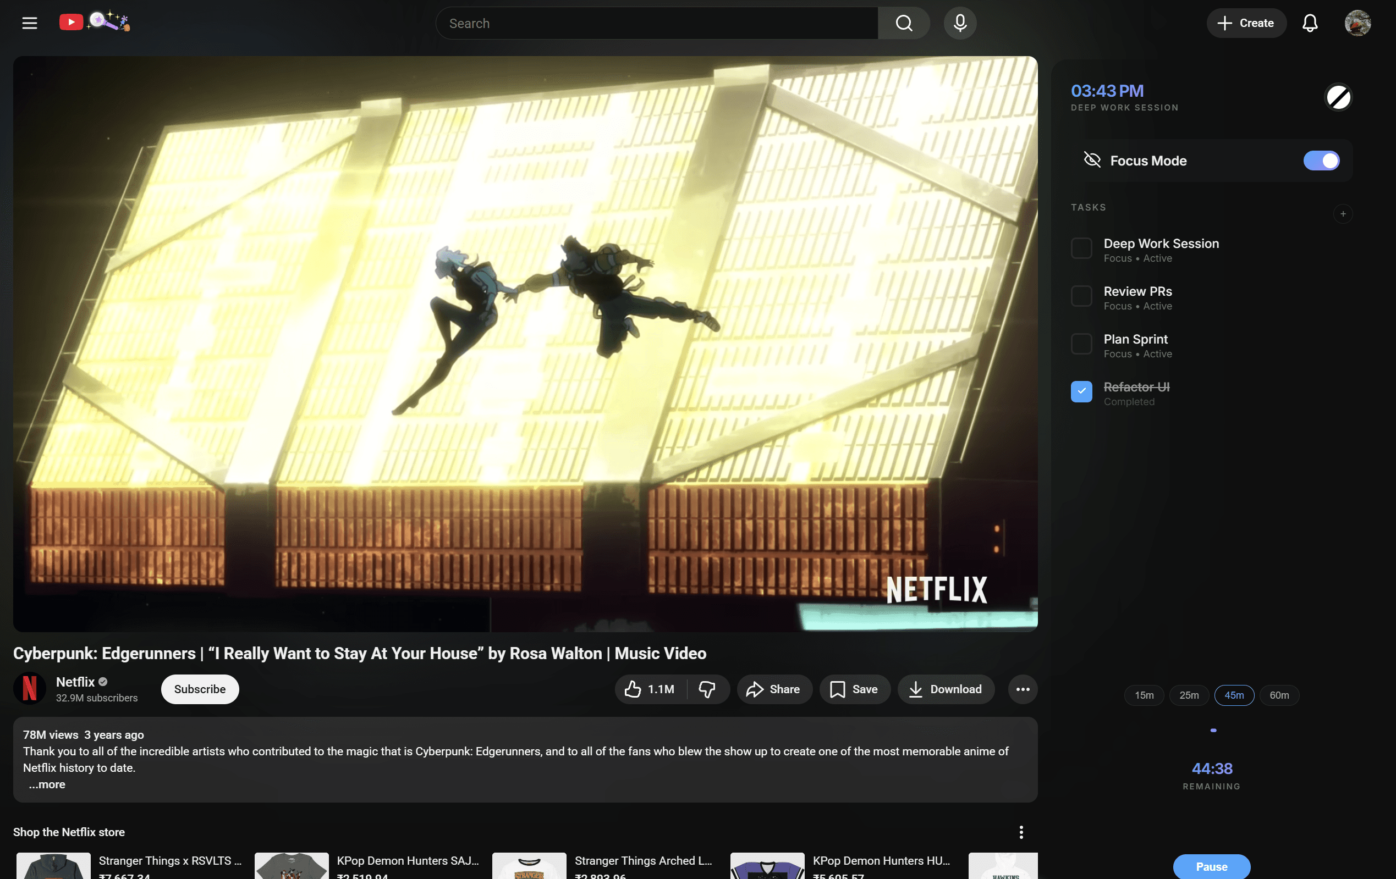Subscribe to the Netflix channel
The height and width of the screenshot is (879, 1396).
200,689
